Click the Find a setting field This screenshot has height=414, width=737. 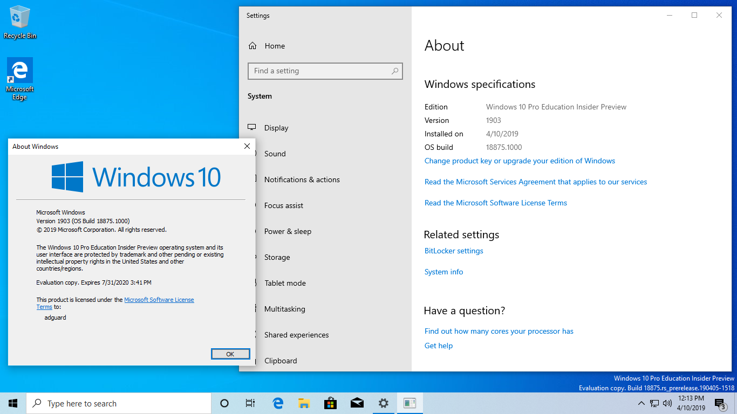click(x=325, y=71)
